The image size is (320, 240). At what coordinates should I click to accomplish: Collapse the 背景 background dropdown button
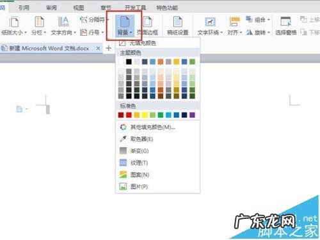pos(125,26)
